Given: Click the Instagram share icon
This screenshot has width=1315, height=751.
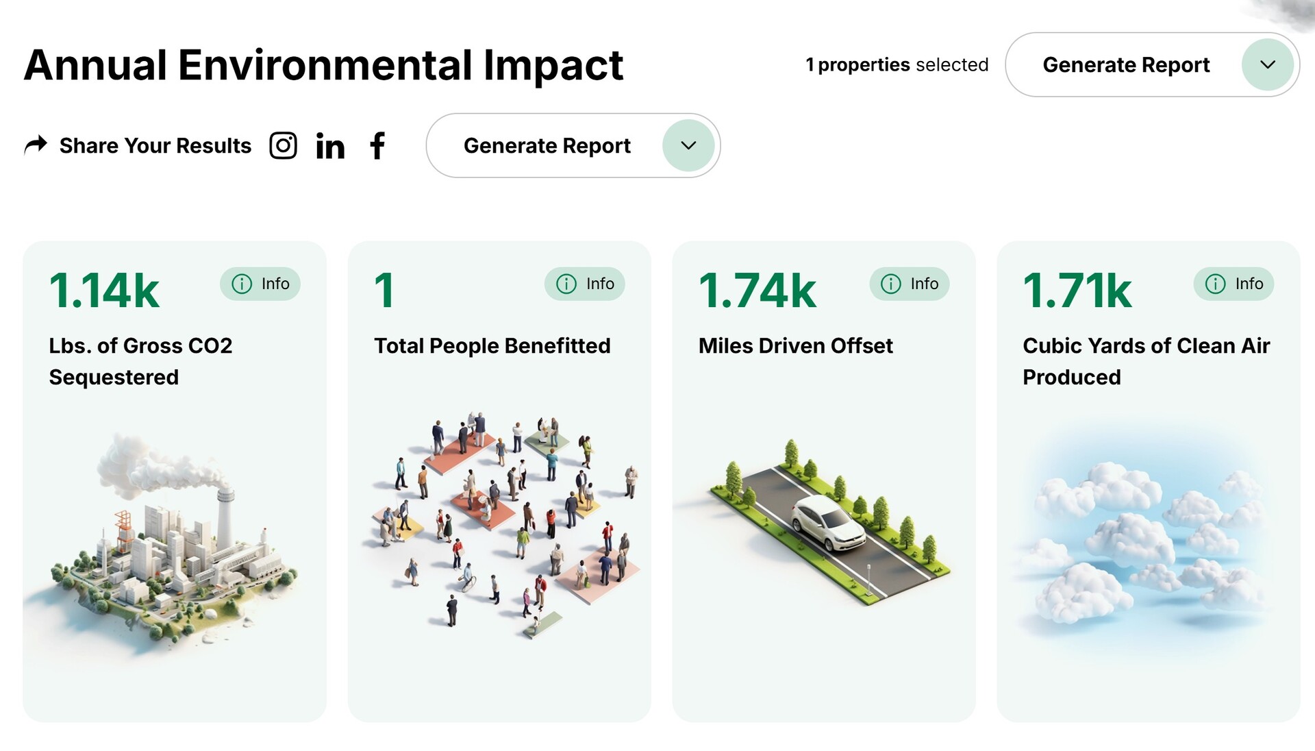Looking at the screenshot, I should tap(283, 145).
